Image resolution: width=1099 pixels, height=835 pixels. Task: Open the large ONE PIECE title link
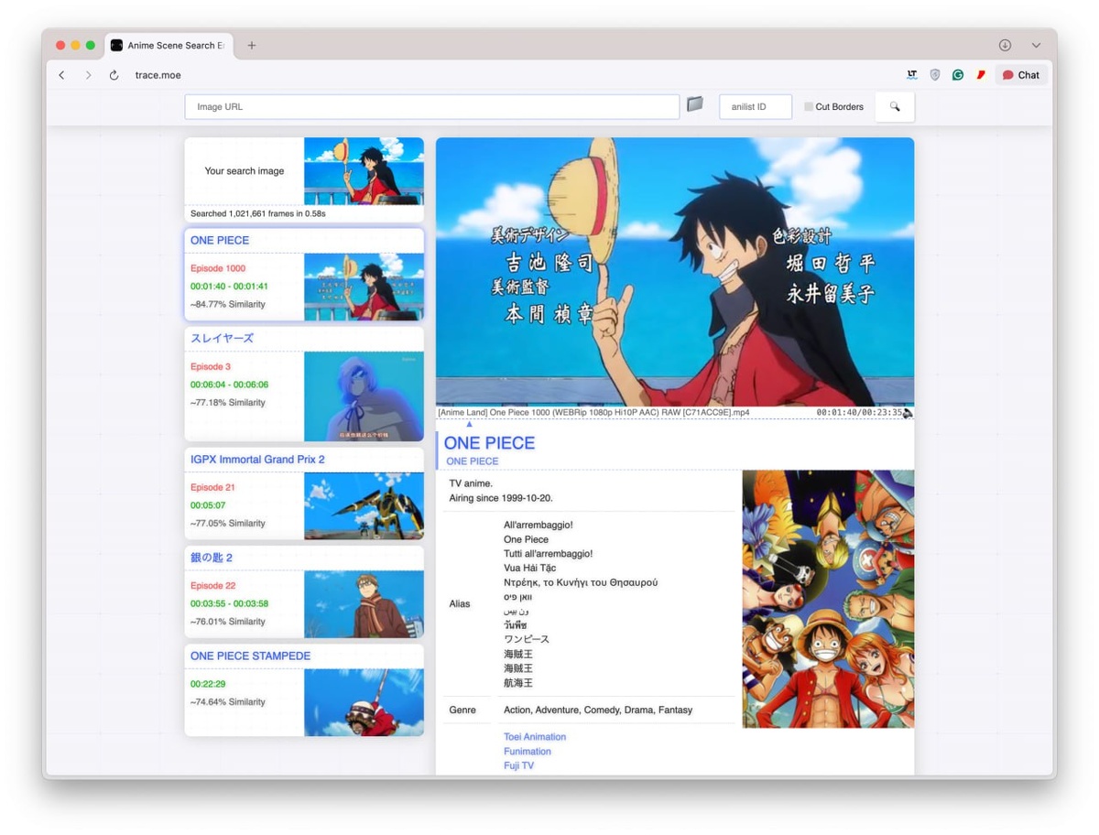(x=489, y=443)
